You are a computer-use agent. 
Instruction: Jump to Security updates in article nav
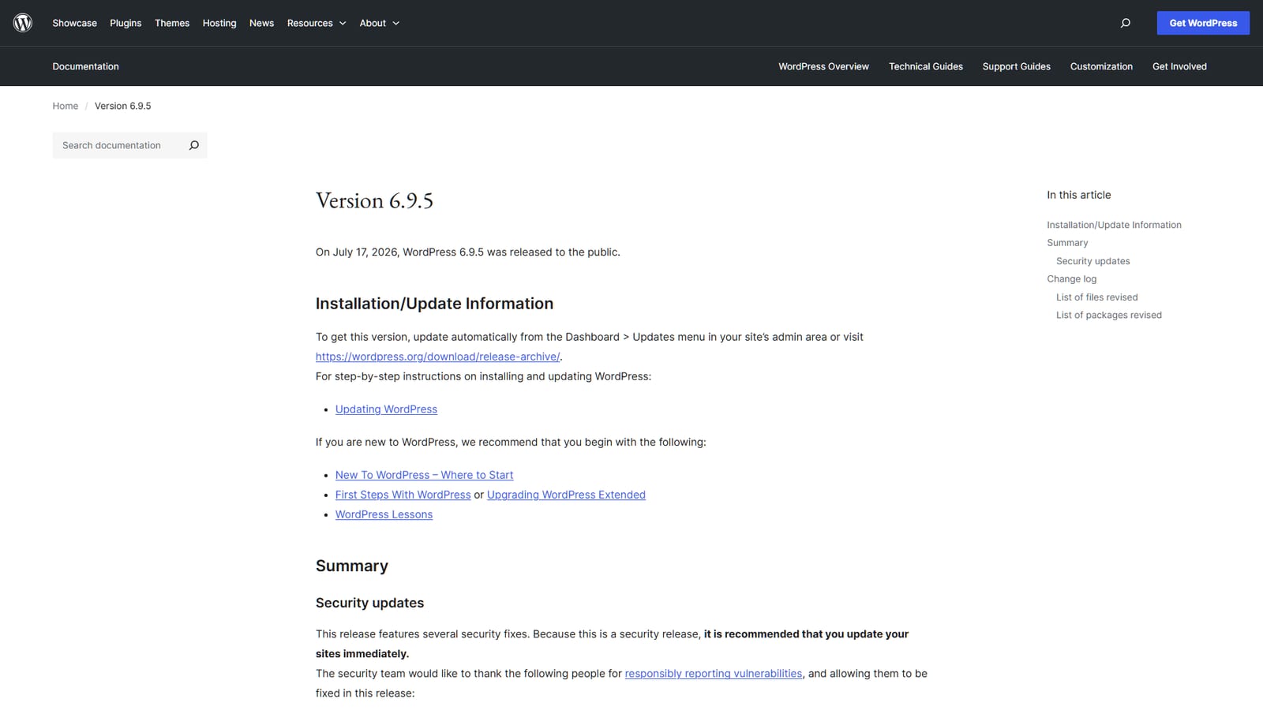coord(1092,261)
